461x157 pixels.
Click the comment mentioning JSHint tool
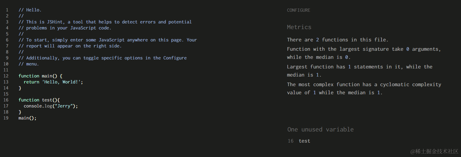(105, 22)
